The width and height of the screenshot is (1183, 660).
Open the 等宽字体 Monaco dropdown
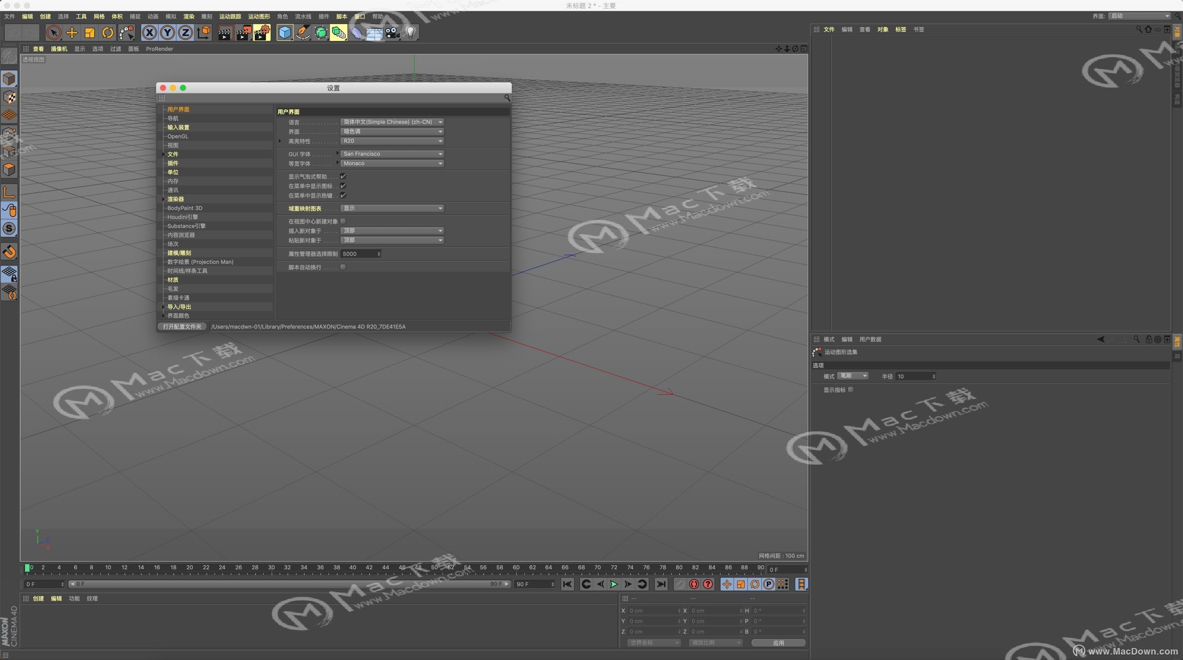pyautogui.click(x=392, y=164)
